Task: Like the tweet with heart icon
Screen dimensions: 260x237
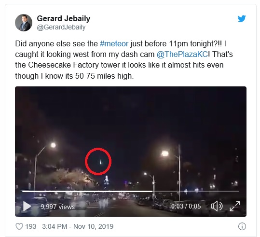Action: (x=19, y=226)
